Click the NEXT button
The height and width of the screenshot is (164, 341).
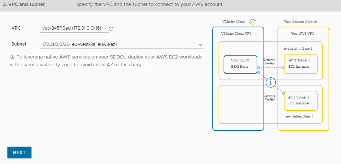pyautogui.click(x=19, y=153)
